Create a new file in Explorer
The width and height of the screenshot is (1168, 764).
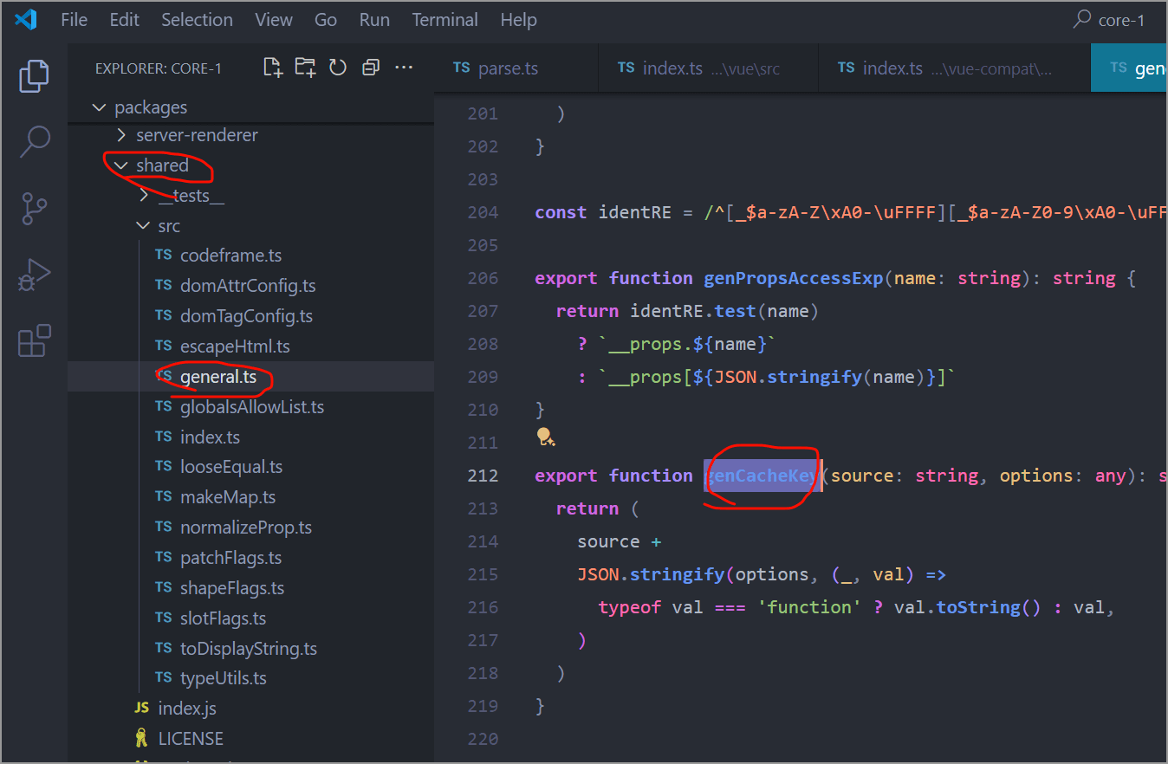pyautogui.click(x=273, y=68)
